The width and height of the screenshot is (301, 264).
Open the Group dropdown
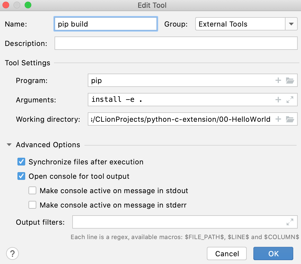291,24
